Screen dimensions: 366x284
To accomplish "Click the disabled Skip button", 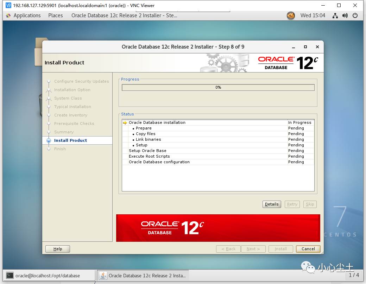I will [310, 204].
